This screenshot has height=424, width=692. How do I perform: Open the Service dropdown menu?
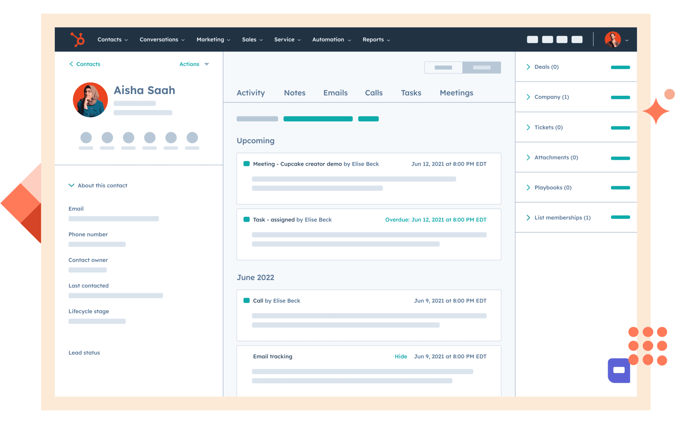point(287,39)
